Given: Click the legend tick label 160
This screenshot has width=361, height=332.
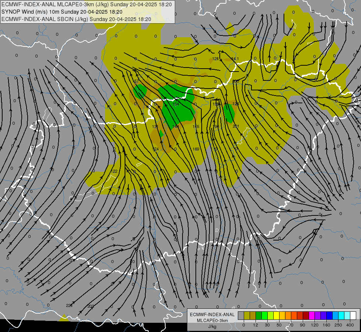Looking at the screenshot, I should 326,325.
